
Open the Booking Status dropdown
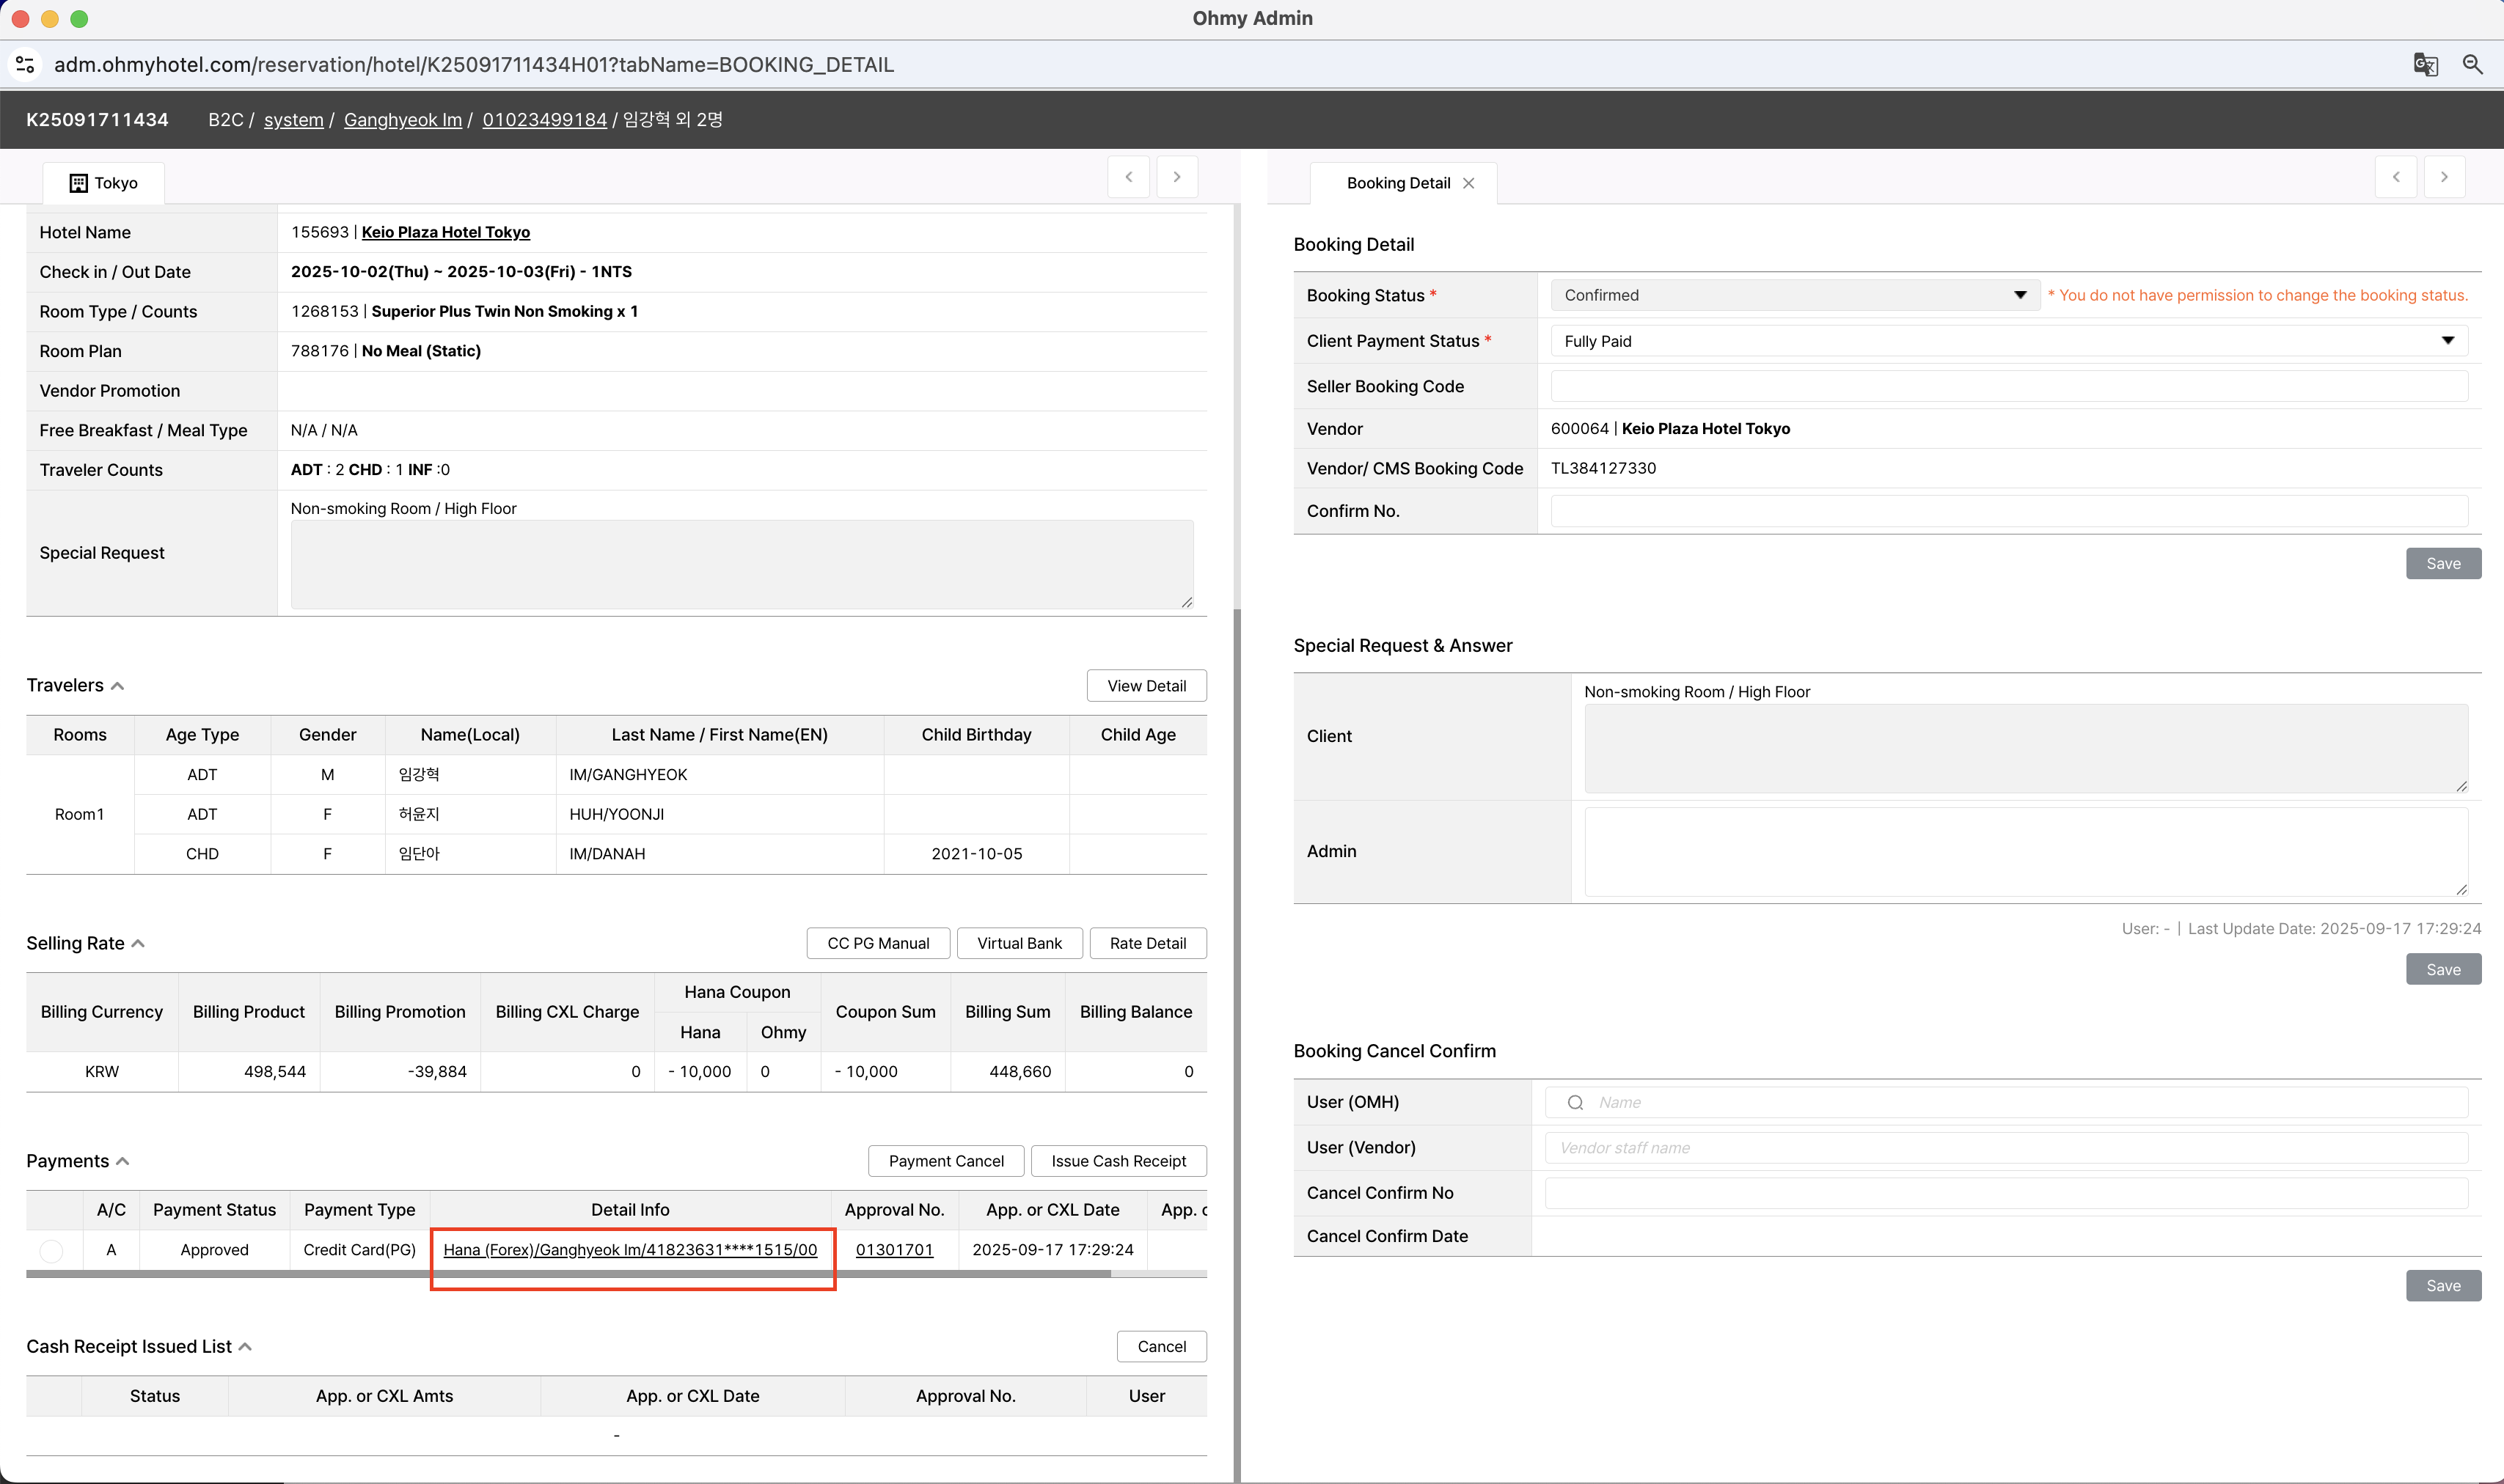1794,295
